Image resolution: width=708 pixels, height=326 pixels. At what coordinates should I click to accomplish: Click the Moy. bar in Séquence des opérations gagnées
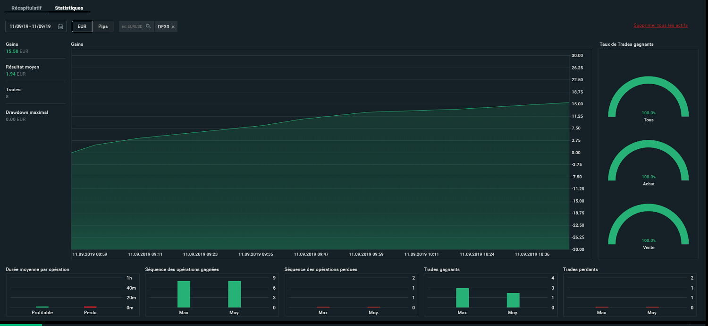tap(235, 294)
